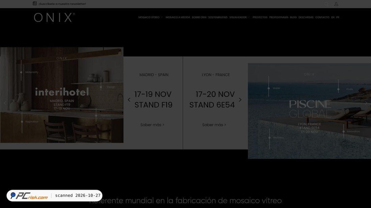Open the Mosaico a Medida menu item
Image resolution: width=371 pixels, height=208 pixels.
pyautogui.click(x=178, y=17)
